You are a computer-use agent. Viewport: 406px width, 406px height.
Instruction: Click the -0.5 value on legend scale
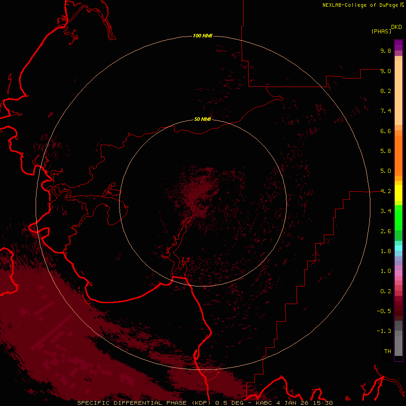[384, 311]
